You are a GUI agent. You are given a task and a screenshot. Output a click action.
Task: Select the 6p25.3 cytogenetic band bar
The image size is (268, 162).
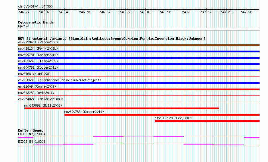point(139,29)
